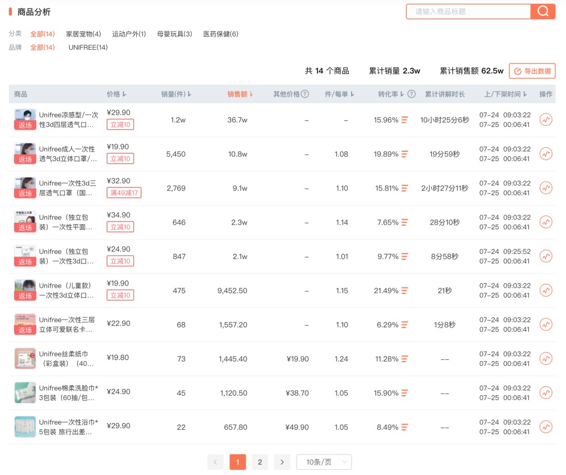Viewport: 566px width, 475px height.
Task: Show conversion details icon beside 7.65%
Action: click(x=405, y=223)
